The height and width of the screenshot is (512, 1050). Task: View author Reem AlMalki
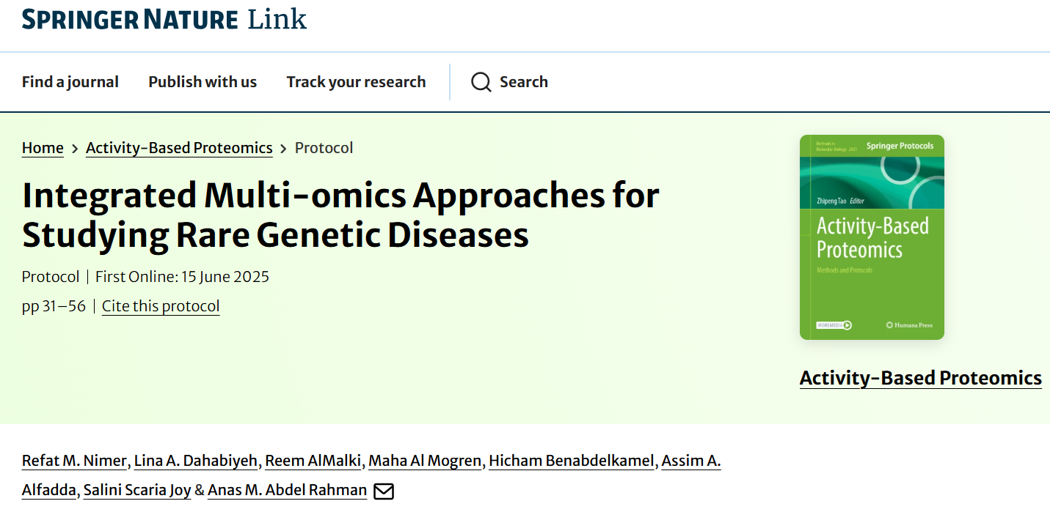(313, 461)
